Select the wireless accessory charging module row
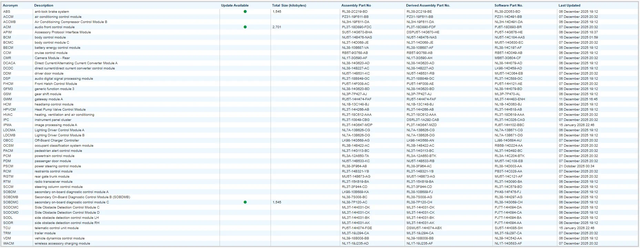 click(62, 244)
